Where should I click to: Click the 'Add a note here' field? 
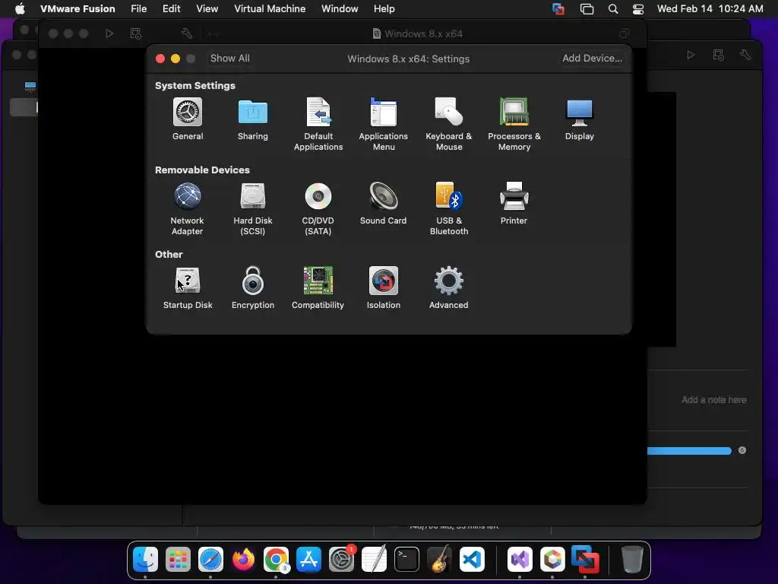pos(713,400)
